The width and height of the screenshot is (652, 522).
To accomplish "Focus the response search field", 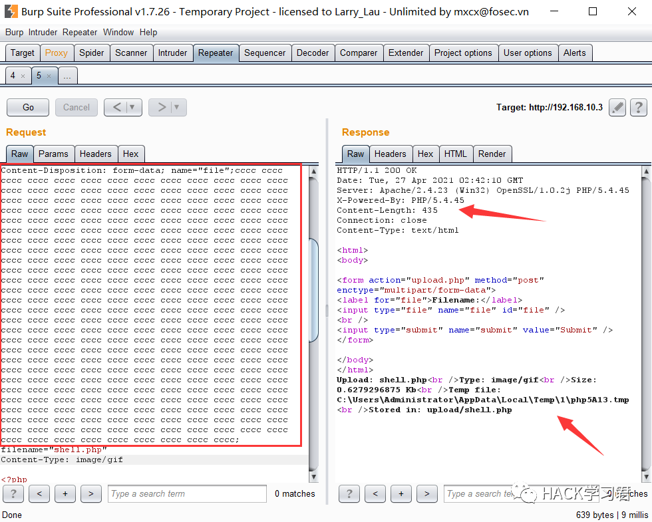I will coord(522,493).
